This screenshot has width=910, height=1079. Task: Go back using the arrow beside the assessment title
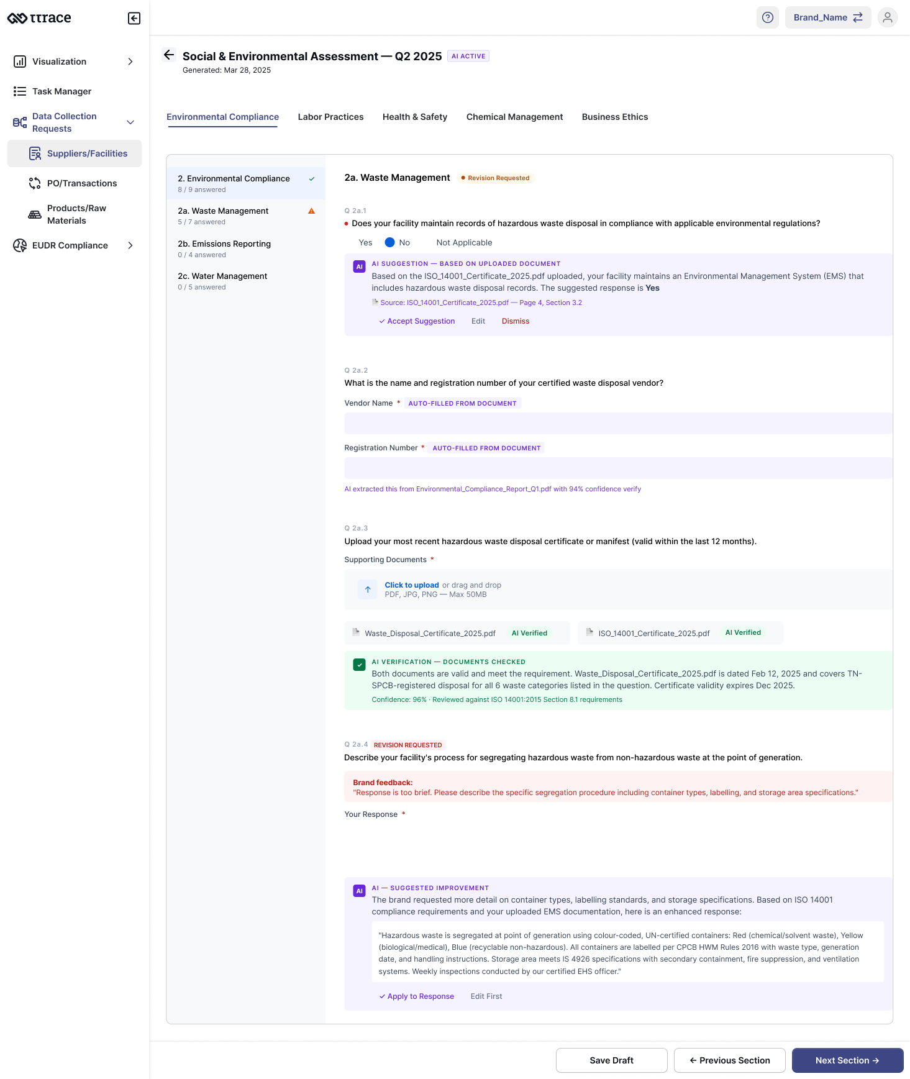coord(169,55)
